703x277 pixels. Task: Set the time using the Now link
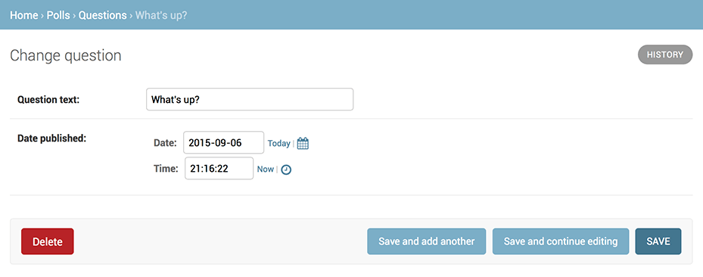(266, 170)
